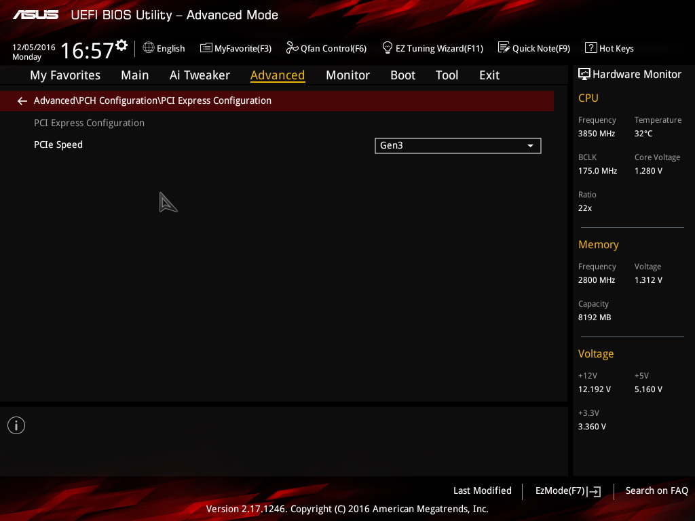Click the Hardware Monitor title
Image resolution: width=695 pixels, height=521 pixels.
click(637, 75)
